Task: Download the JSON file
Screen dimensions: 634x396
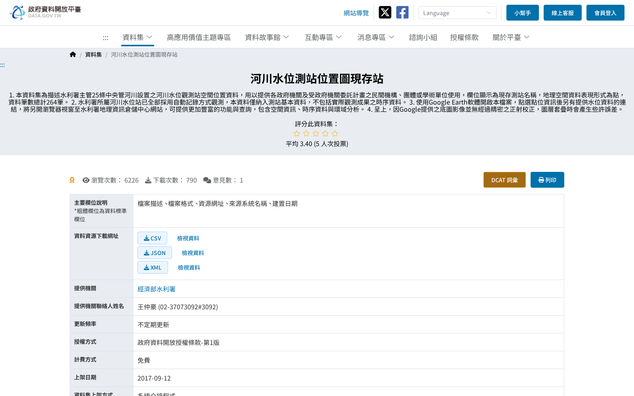Action: [x=155, y=253]
